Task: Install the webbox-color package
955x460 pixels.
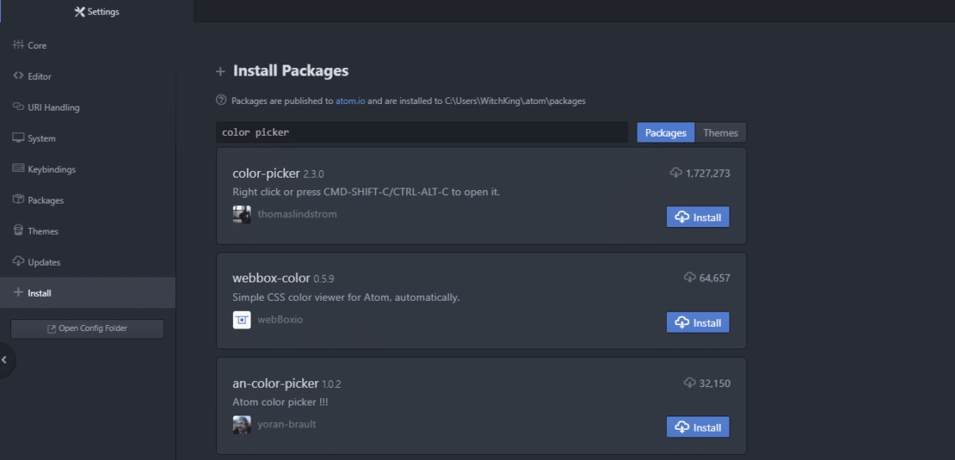Action: coord(698,323)
